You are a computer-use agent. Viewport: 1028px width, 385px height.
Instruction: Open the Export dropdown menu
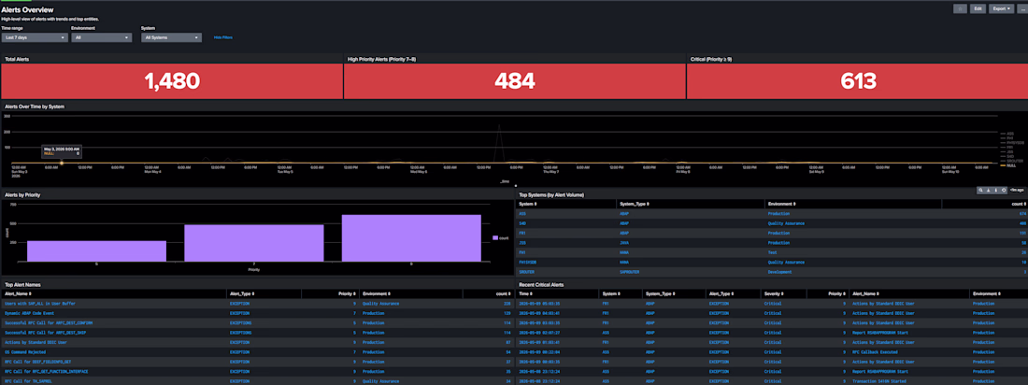(x=1001, y=8)
